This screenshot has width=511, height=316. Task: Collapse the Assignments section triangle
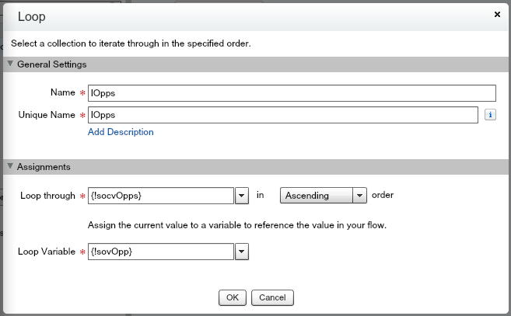pyautogui.click(x=10, y=167)
